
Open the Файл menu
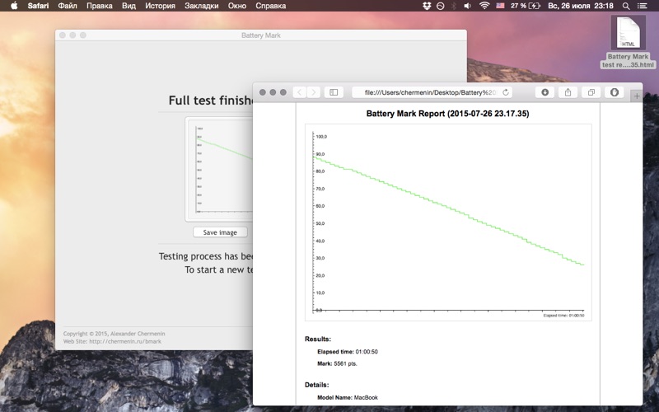point(68,6)
